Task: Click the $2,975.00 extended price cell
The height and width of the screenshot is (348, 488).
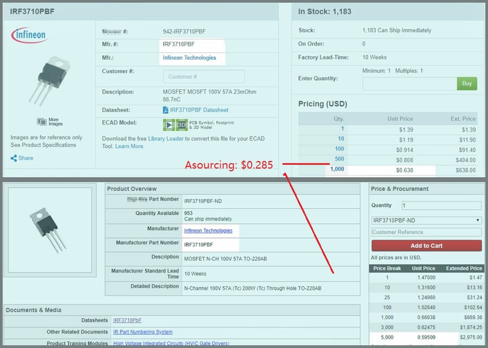Action: click(x=471, y=337)
